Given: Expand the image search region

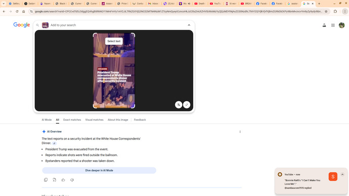Looking at the screenshot, I should coord(187,105).
